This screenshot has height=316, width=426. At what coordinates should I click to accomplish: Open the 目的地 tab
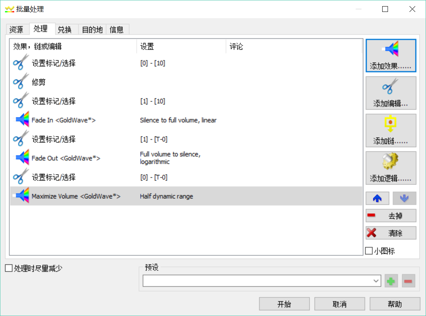91,29
